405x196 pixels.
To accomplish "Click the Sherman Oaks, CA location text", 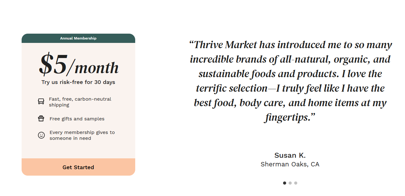I will (290, 164).
